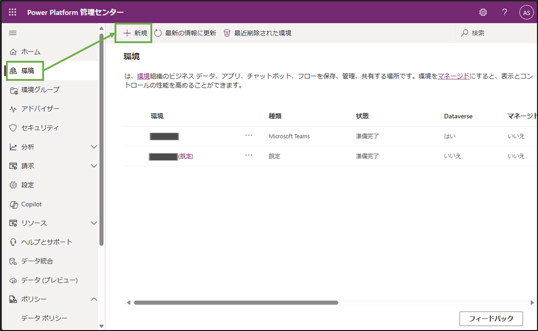Click the search magnifier icon
The image size is (538, 331).
[464, 33]
